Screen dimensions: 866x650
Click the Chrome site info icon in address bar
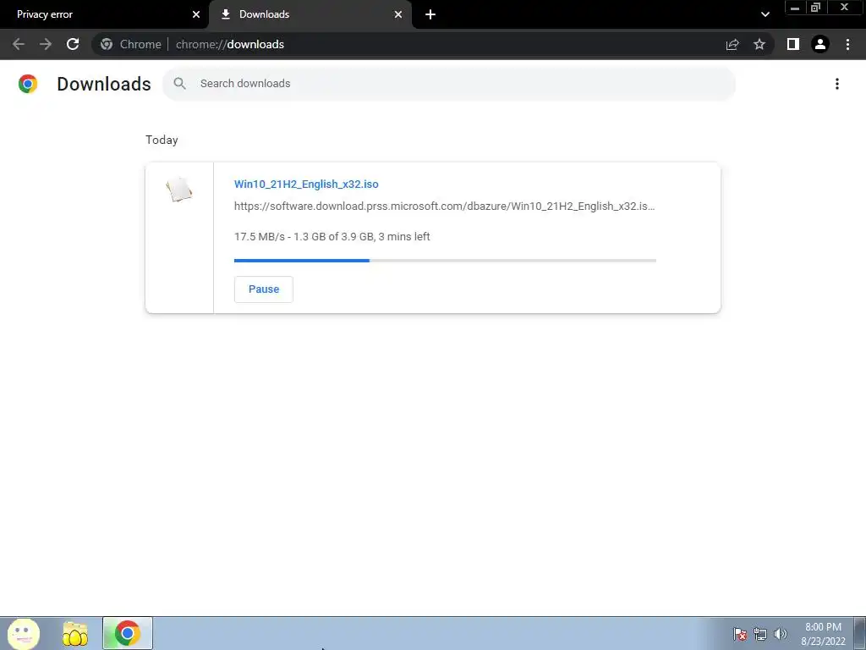tap(107, 44)
